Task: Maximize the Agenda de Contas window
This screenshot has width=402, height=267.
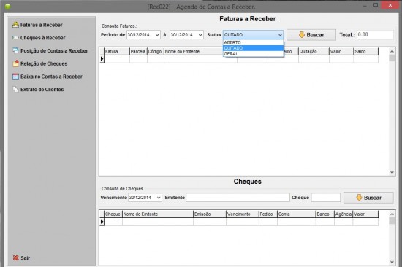Action: [376, 5]
